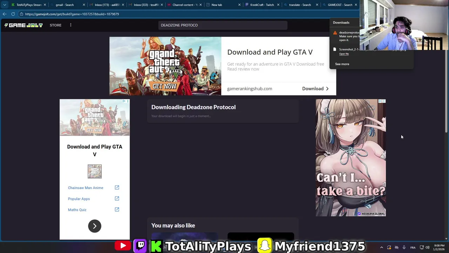Image resolution: width=449 pixels, height=253 pixels.
Task: Click the small GTA V thumbnail in sidebar ad
Action: (x=95, y=171)
